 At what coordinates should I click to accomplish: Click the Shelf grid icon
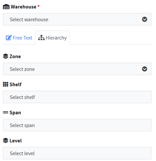6,84
